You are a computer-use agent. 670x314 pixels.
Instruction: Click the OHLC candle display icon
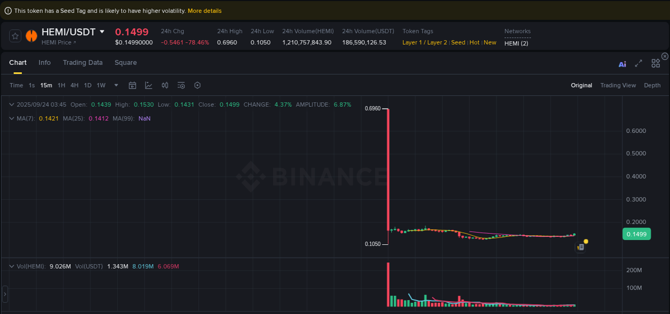(165, 85)
